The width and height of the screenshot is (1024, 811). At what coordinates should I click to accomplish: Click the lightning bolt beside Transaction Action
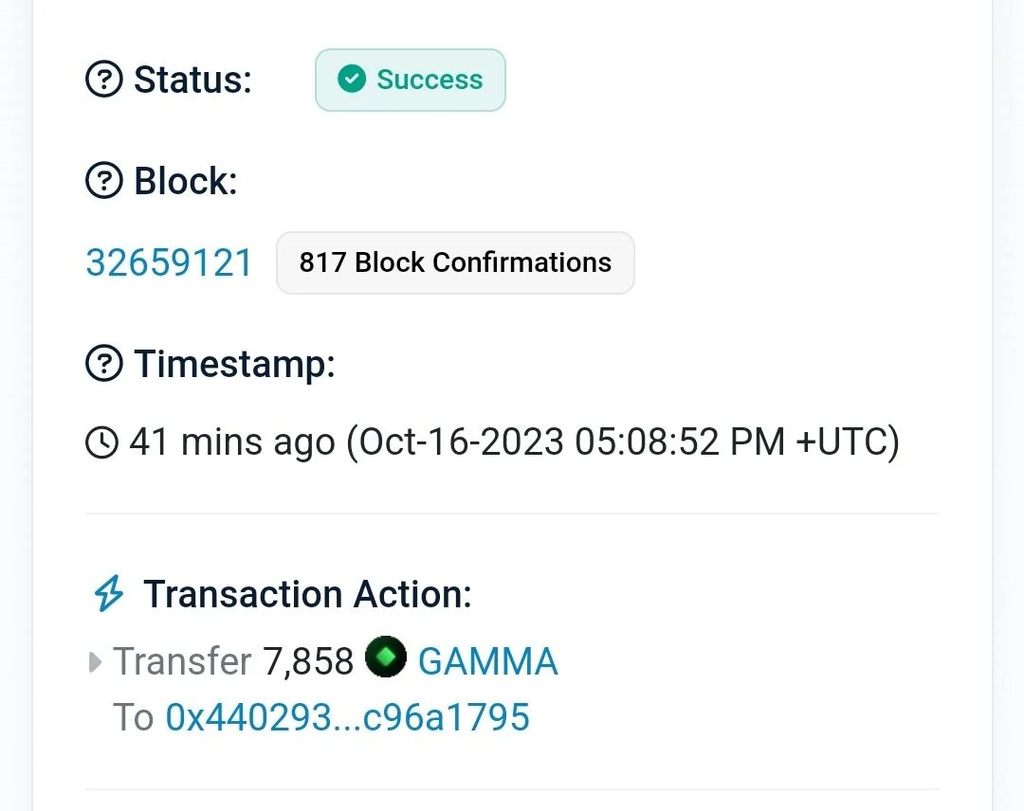[x=110, y=593]
